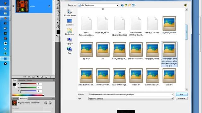Switch to the Ajustes tab
The width and height of the screenshot is (202, 113).
click(15, 99)
